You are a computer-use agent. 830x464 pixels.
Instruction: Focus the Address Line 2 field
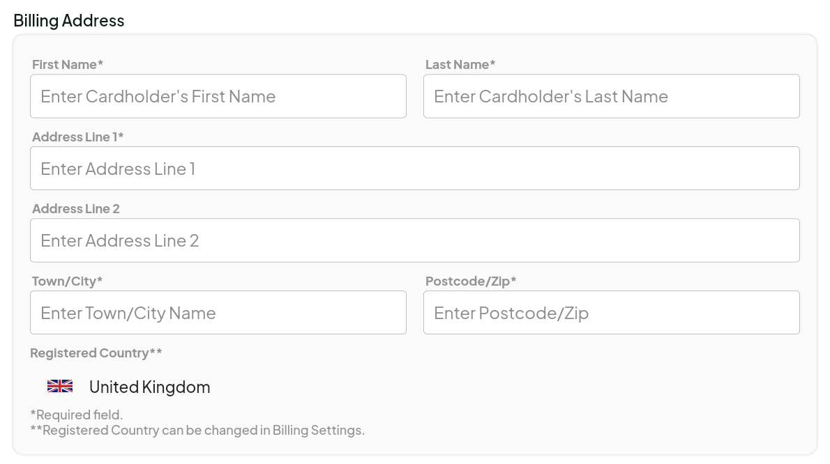click(x=415, y=240)
